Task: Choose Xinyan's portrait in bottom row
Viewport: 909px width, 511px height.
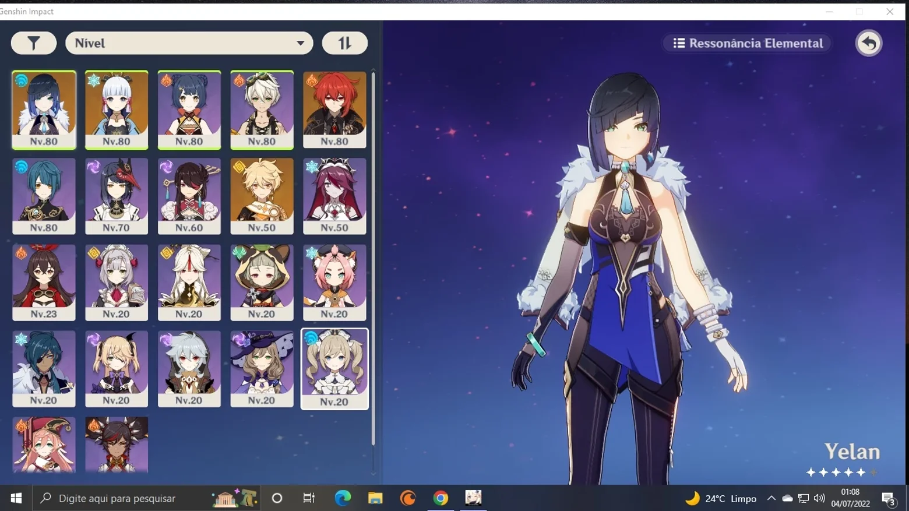Action: tap(117, 445)
